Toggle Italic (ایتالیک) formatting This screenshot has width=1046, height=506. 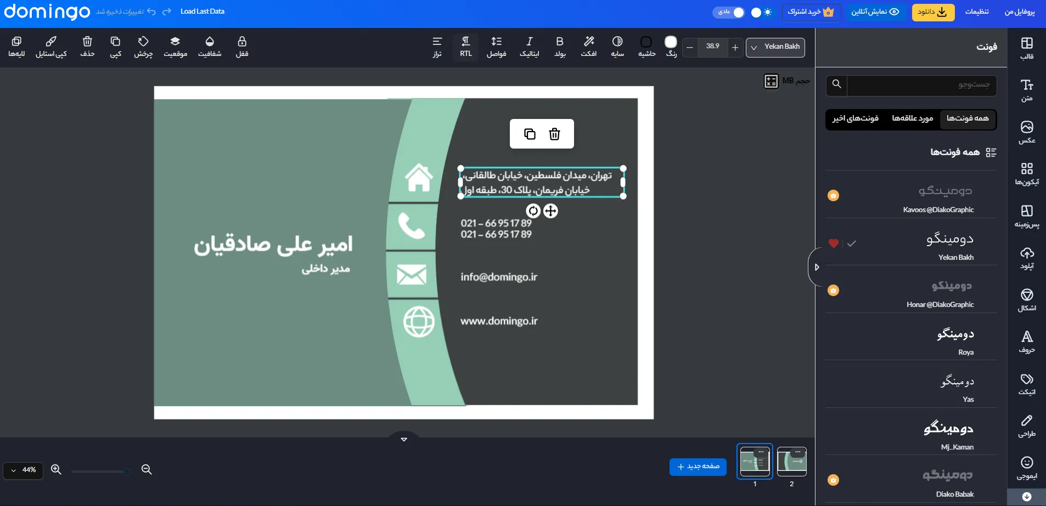coord(530,47)
